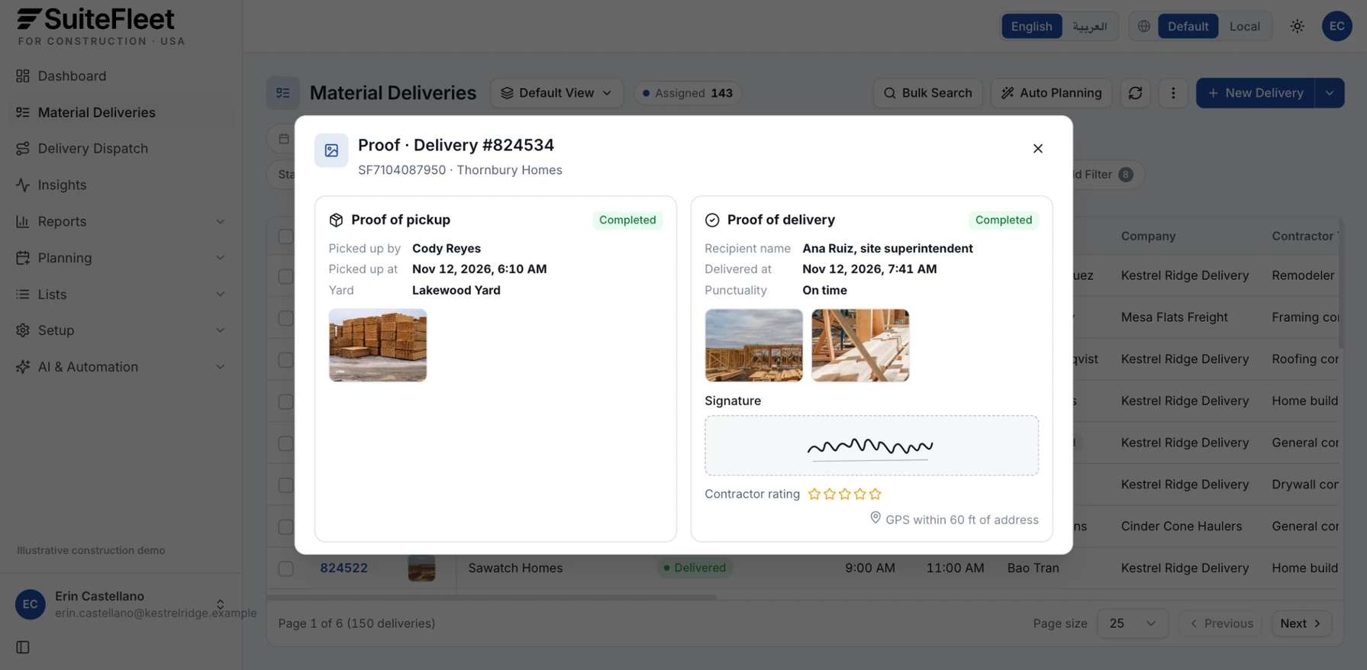Go to the Next page
This screenshot has height=670, width=1367.
1301,623
